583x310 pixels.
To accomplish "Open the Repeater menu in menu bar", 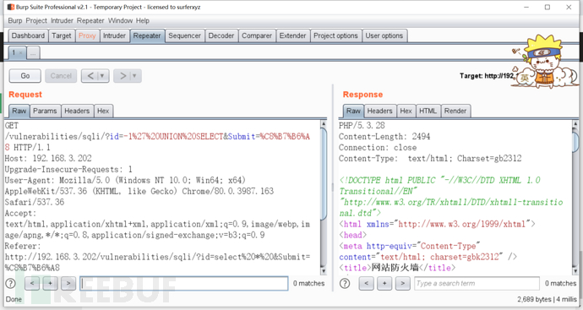I will (90, 21).
